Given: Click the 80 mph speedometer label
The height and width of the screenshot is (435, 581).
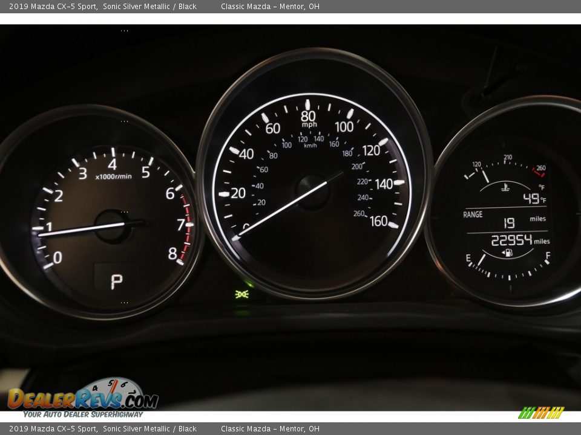Looking at the screenshot, I should coord(308,117).
